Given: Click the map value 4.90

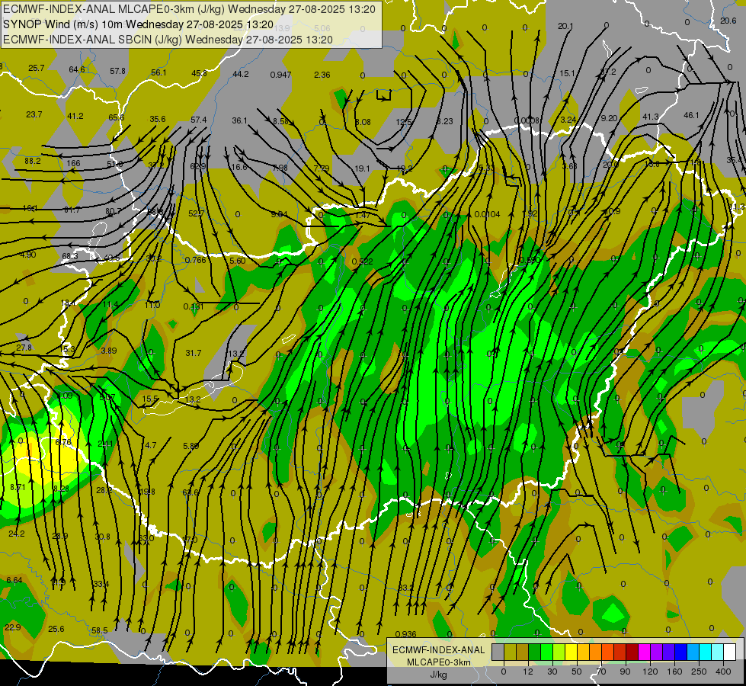Looking at the screenshot, I should pyautogui.click(x=28, y=255).
